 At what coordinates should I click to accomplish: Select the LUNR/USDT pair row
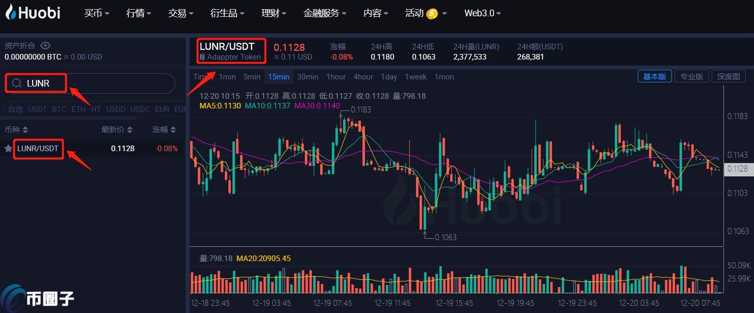(92, 149)
